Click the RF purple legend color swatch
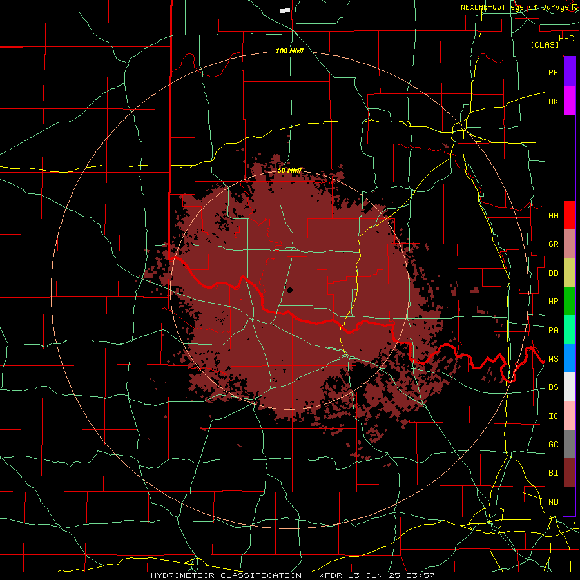Screen dimensions: 580x580 click(569, 72)
